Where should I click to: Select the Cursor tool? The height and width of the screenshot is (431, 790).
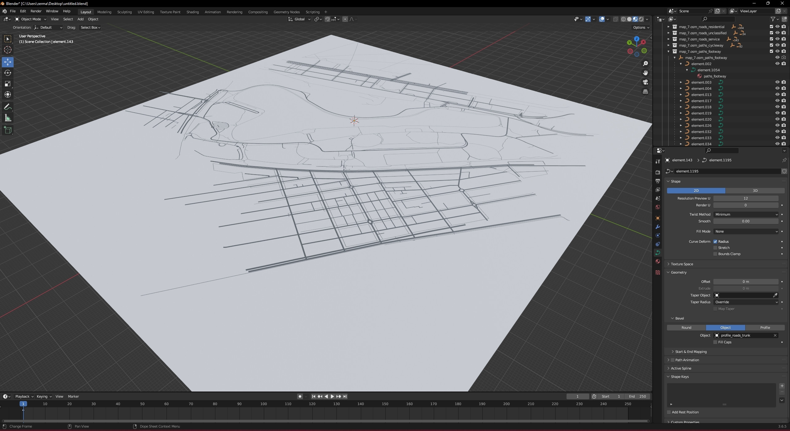pyautogui.click(x=8, y=50)
